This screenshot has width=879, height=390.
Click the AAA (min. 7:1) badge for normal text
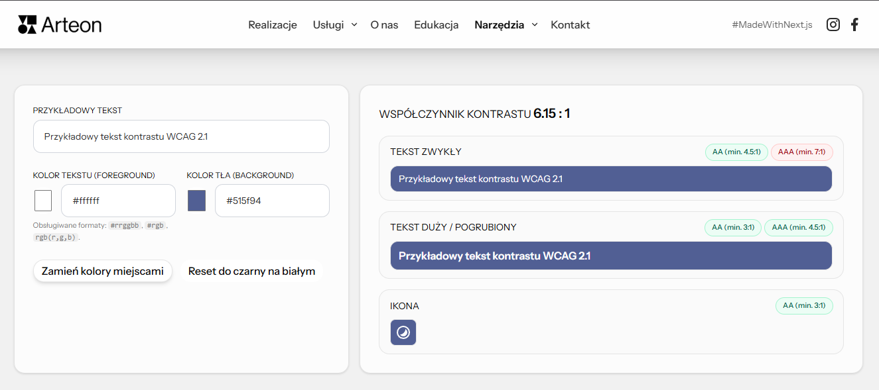click(802, 152)
